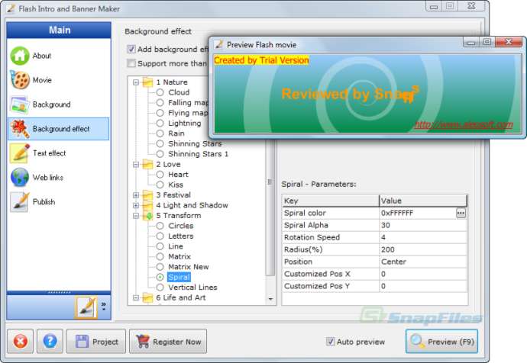Select the Circles effect radio button

[x=160, y=226]
